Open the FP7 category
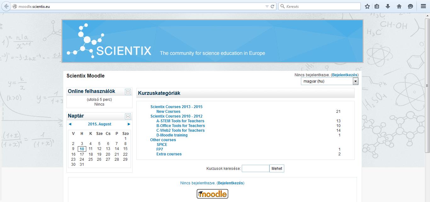The height and width of the screenshot is (202, 430). (x=160, y=149)
